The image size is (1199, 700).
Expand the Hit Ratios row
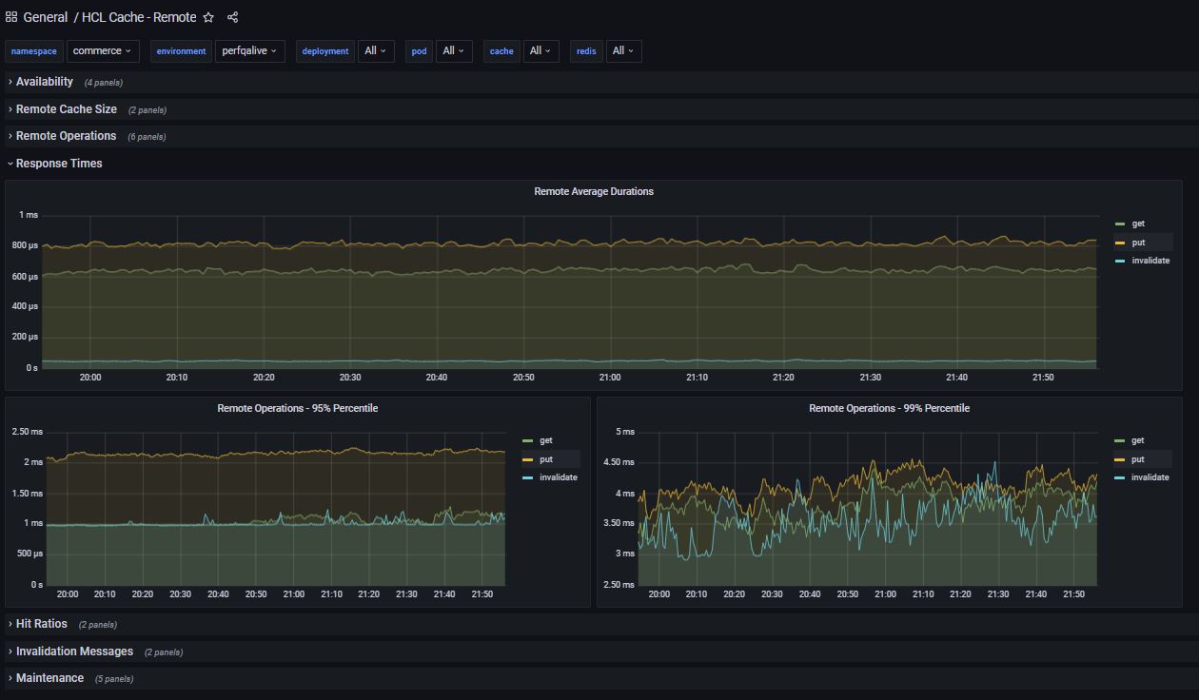point(41,624)
